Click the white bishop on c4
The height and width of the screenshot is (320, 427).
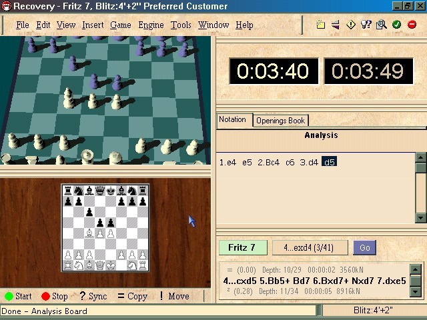point(89,233)
